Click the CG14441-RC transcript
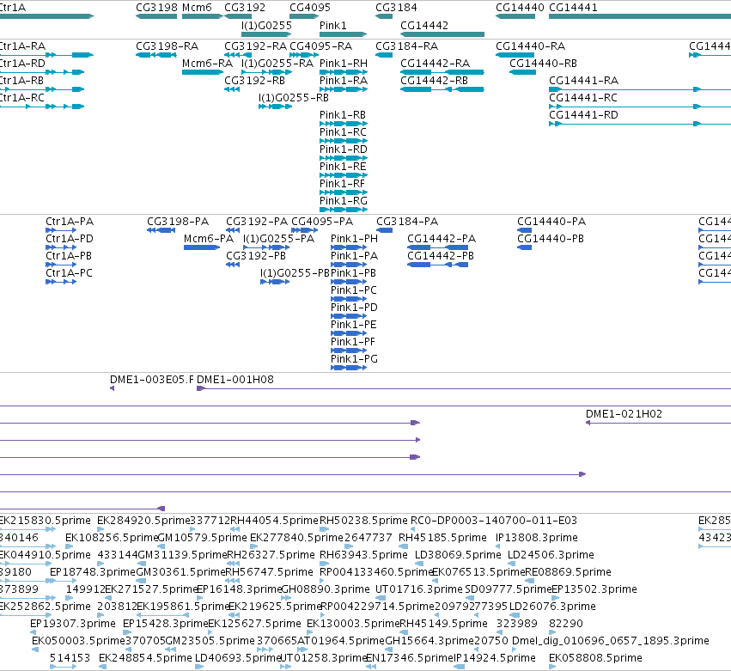The image size is (731, 671). coord(640,107)
